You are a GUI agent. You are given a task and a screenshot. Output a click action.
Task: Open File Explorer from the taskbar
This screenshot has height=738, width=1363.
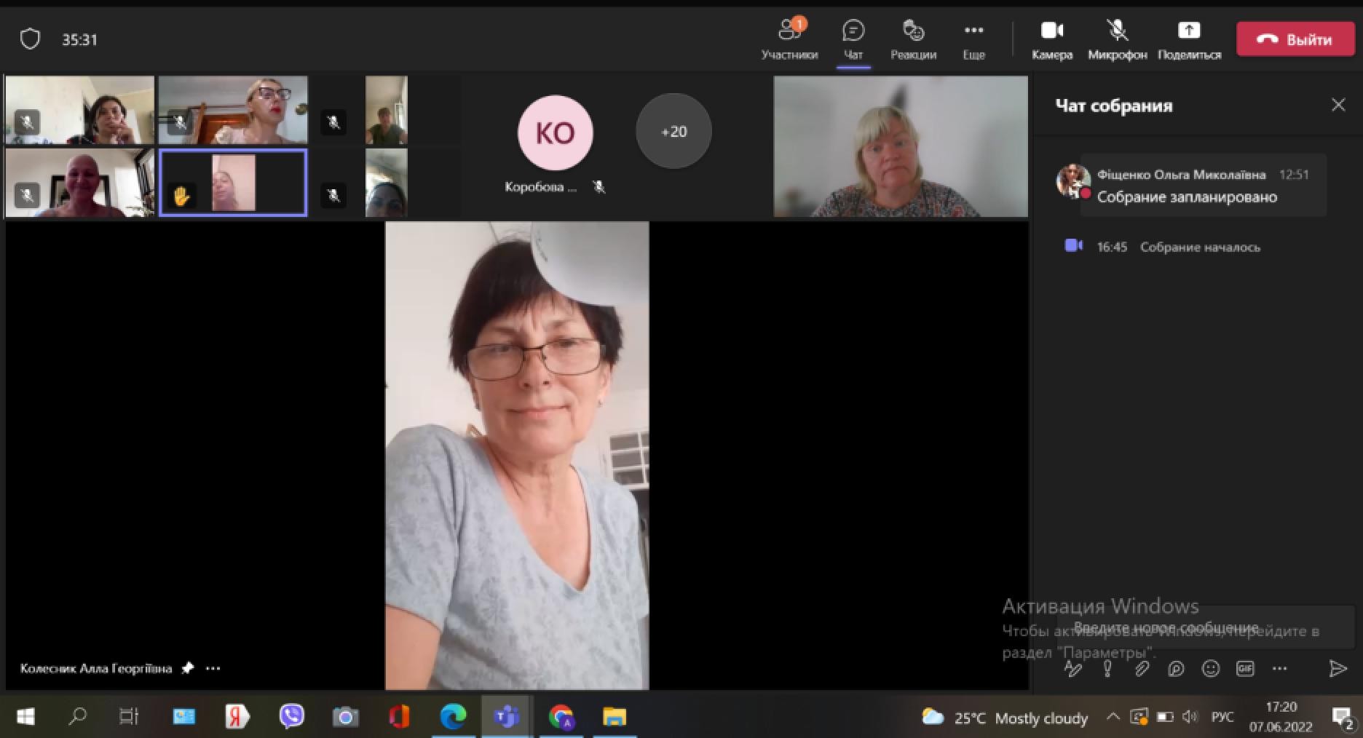615,717
